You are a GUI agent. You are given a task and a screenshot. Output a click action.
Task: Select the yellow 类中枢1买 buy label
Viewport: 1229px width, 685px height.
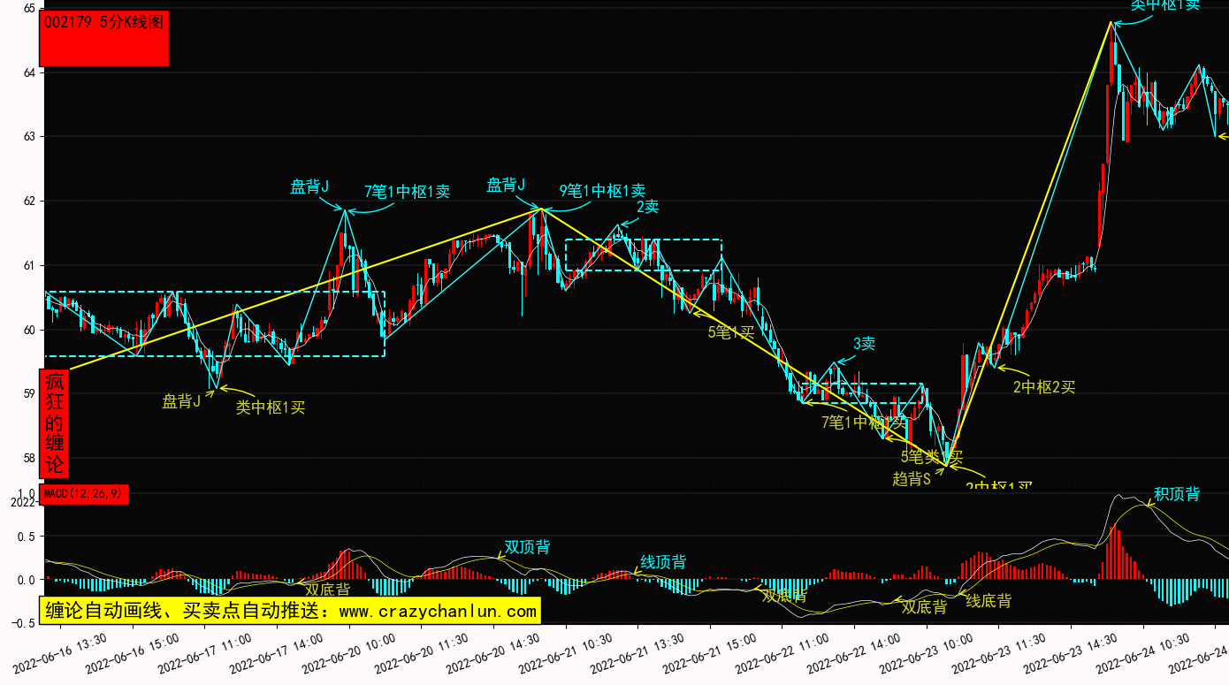coord(271,407)
